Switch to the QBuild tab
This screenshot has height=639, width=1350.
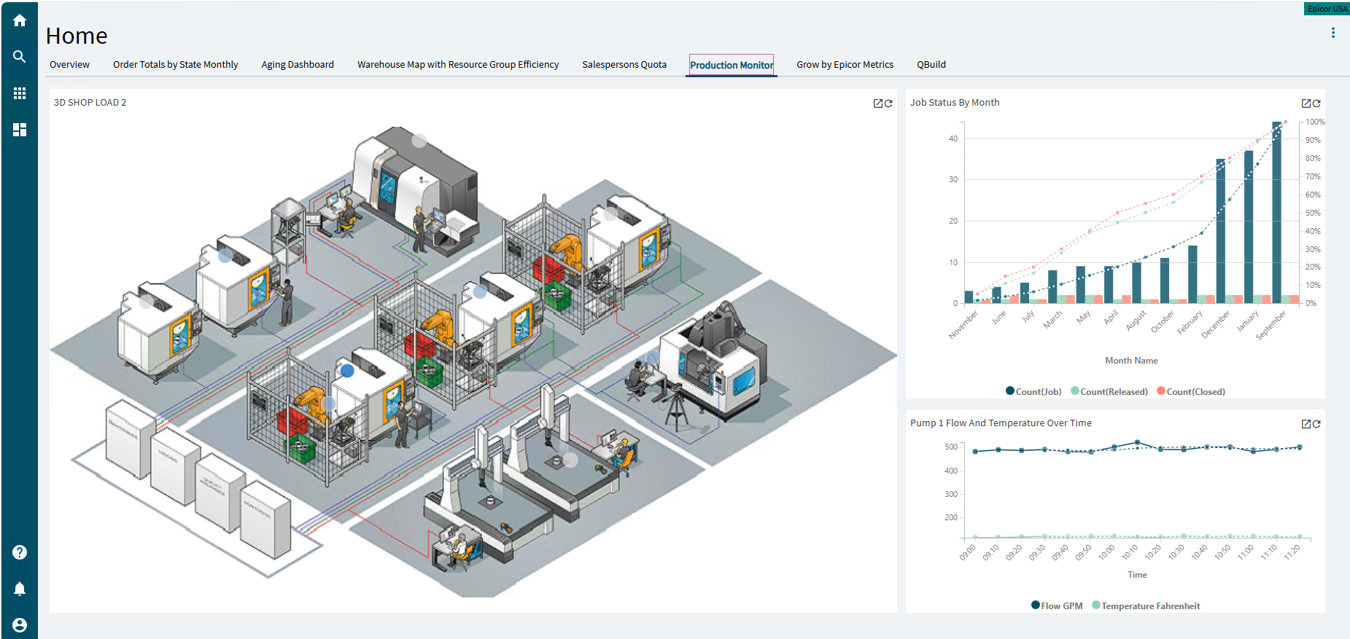pyautogui.click(x=931, y=65)
